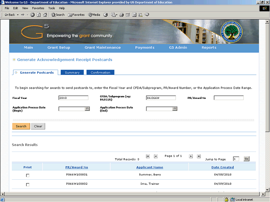Open the View menu
This screenshot has height=202, width=270.
click(25, 8)
